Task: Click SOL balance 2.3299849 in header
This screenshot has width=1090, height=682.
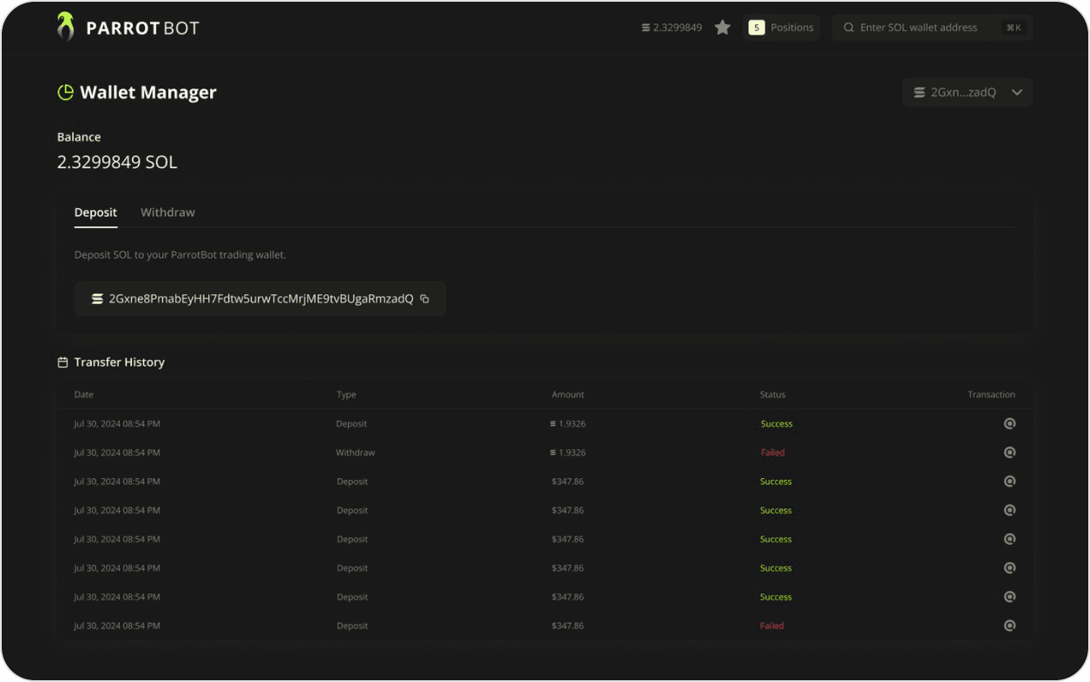Action: [672, 28]
